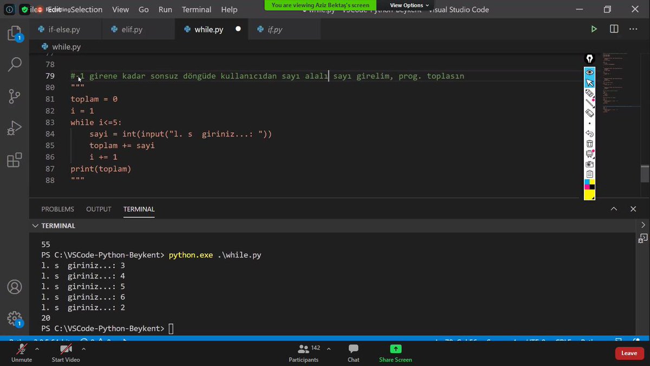This screenshot has height=366, width=650.
Task: Open the Explorer view in activity bar
Action: pyautogui.click(x=15, y=34)
